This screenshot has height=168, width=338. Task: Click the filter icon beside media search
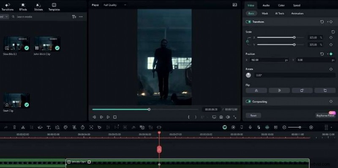pyautogui.click(x=74, y=17)
